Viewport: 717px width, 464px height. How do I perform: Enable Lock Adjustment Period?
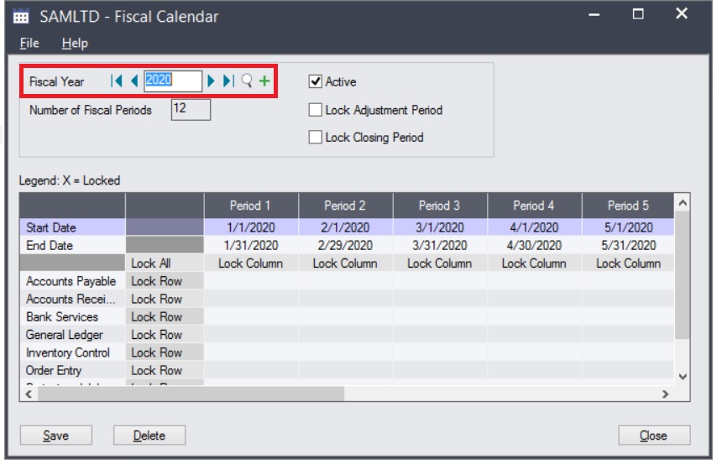click(x=315, y=110)
